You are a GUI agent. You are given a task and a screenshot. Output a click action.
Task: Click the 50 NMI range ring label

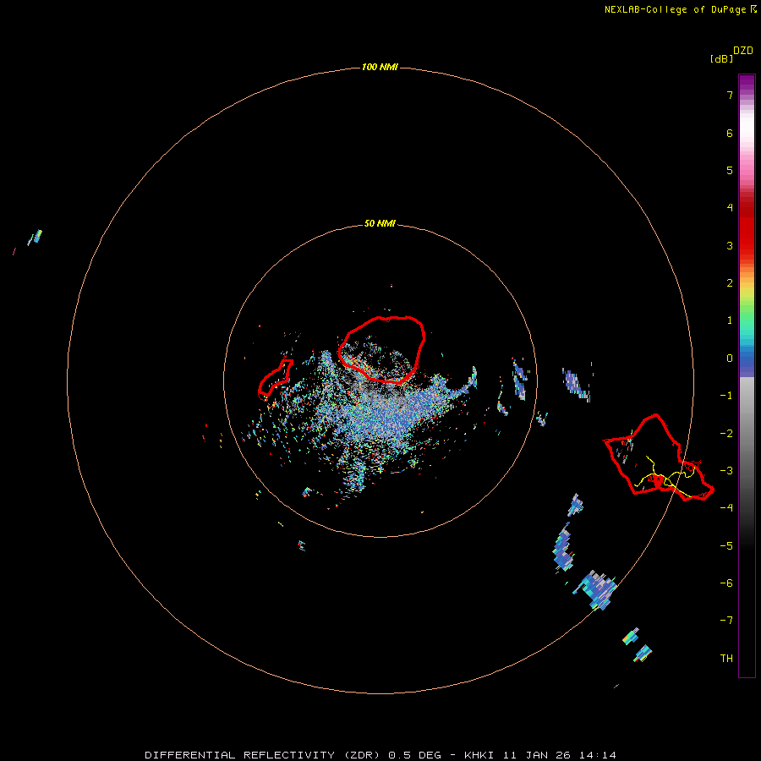(x=380, y=223)
